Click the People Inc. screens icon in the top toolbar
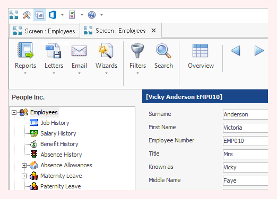277x199 pixels. pos(14,15)
